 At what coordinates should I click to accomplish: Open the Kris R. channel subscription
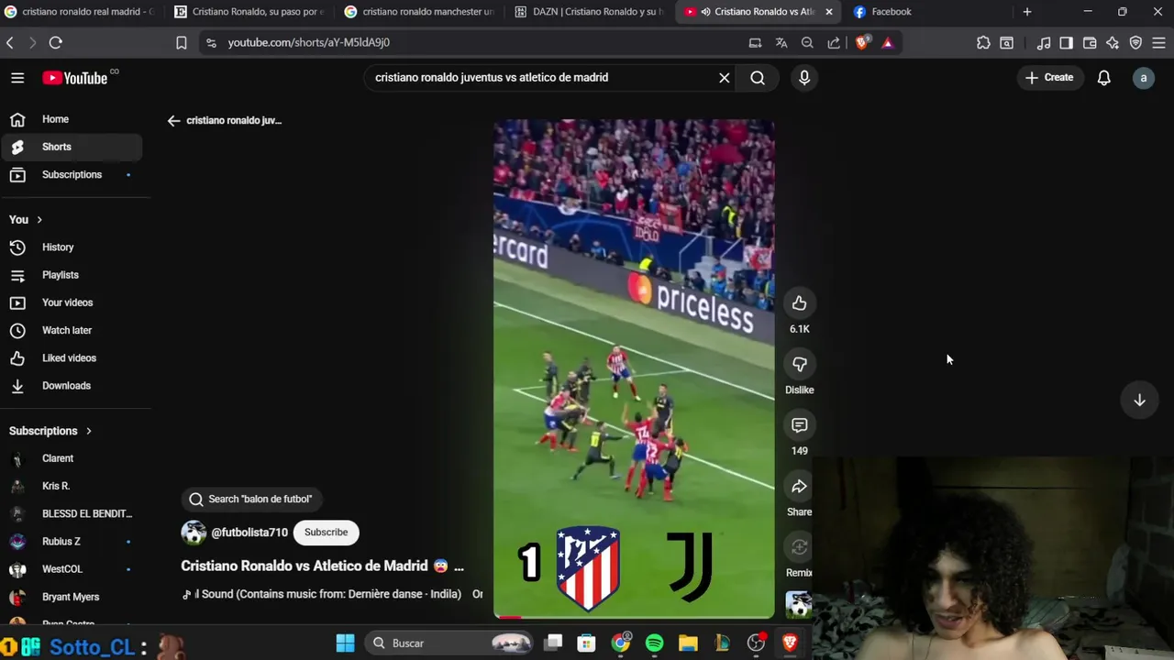point(72,486)
